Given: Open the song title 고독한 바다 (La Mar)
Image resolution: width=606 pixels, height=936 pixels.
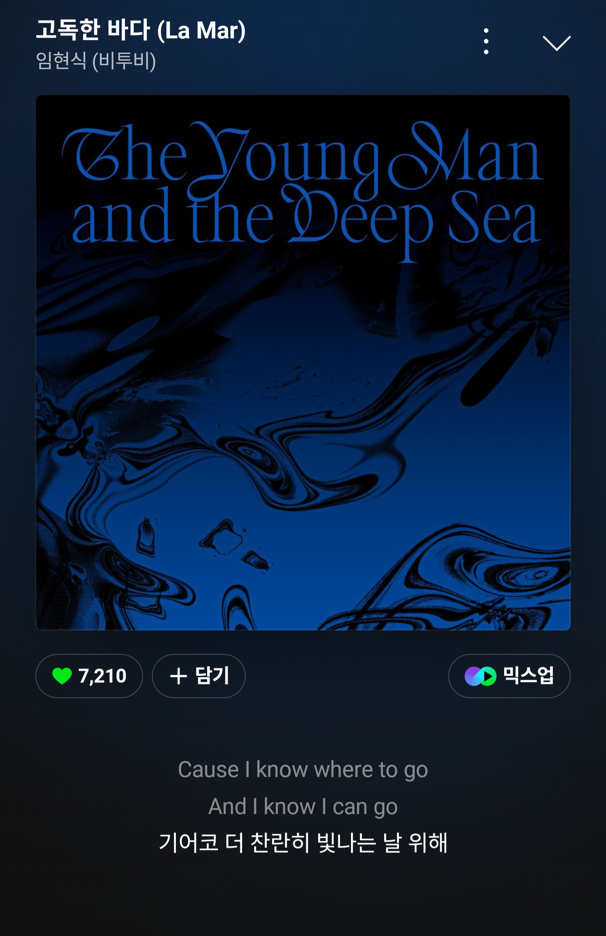Looking at the screenshot, I should tap(141, 30).
